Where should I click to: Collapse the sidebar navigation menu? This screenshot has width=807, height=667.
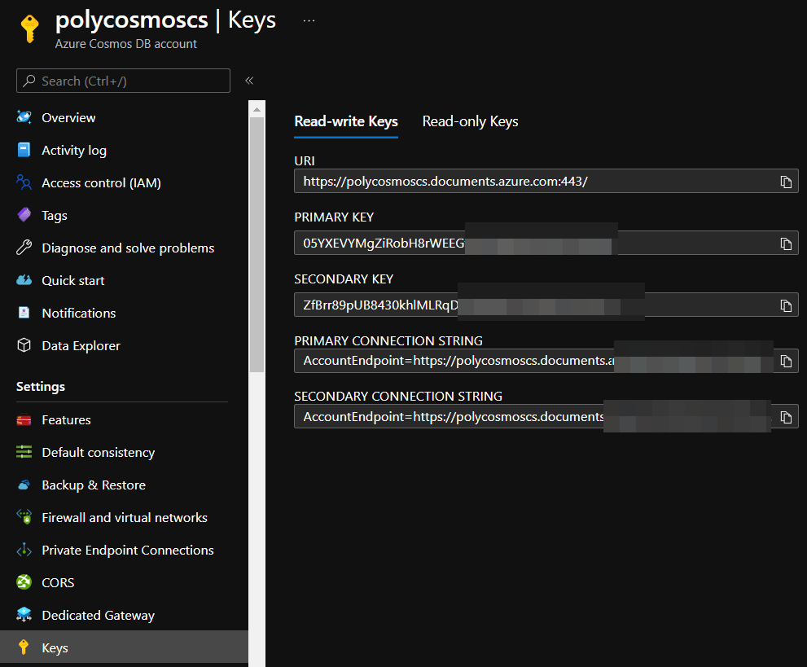tap(249, 81)
